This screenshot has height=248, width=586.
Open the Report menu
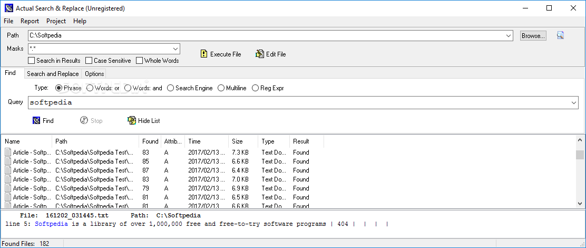click(30, 21)
